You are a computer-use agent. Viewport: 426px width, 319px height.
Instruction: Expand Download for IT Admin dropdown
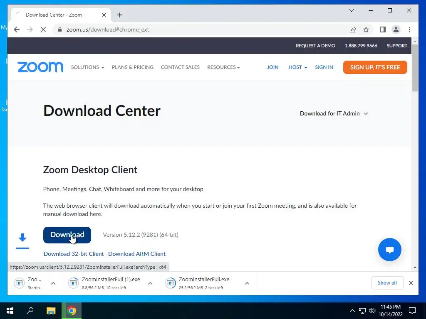click(x=334, y=113)
